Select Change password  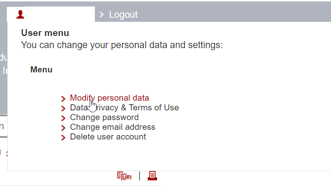click(104, 117)
